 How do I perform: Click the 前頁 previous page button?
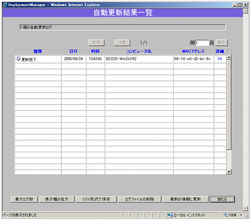97,43
